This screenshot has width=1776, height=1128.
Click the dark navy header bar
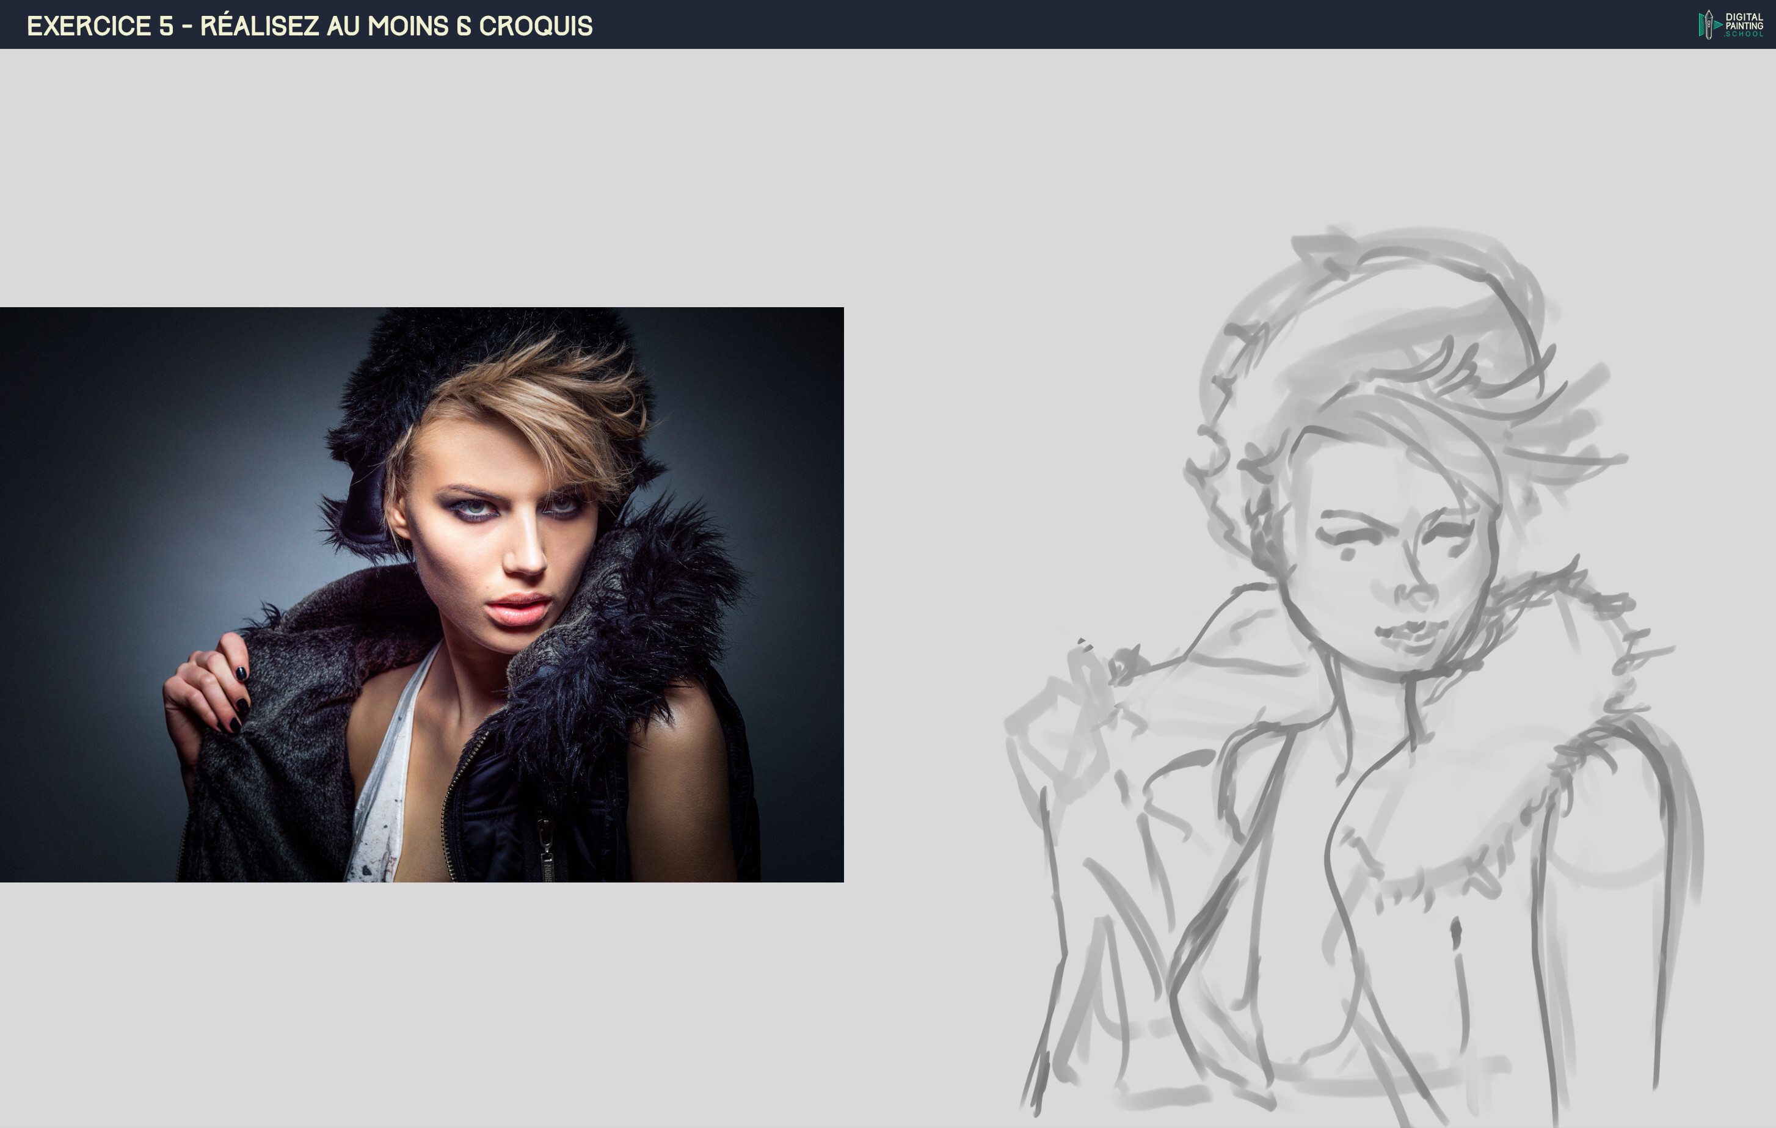(888, 24)
